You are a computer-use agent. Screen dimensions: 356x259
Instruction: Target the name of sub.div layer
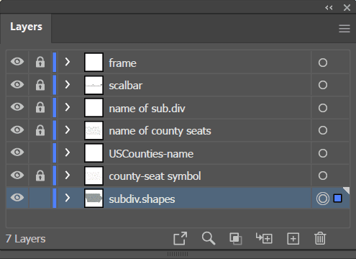[x=323, y=108]
